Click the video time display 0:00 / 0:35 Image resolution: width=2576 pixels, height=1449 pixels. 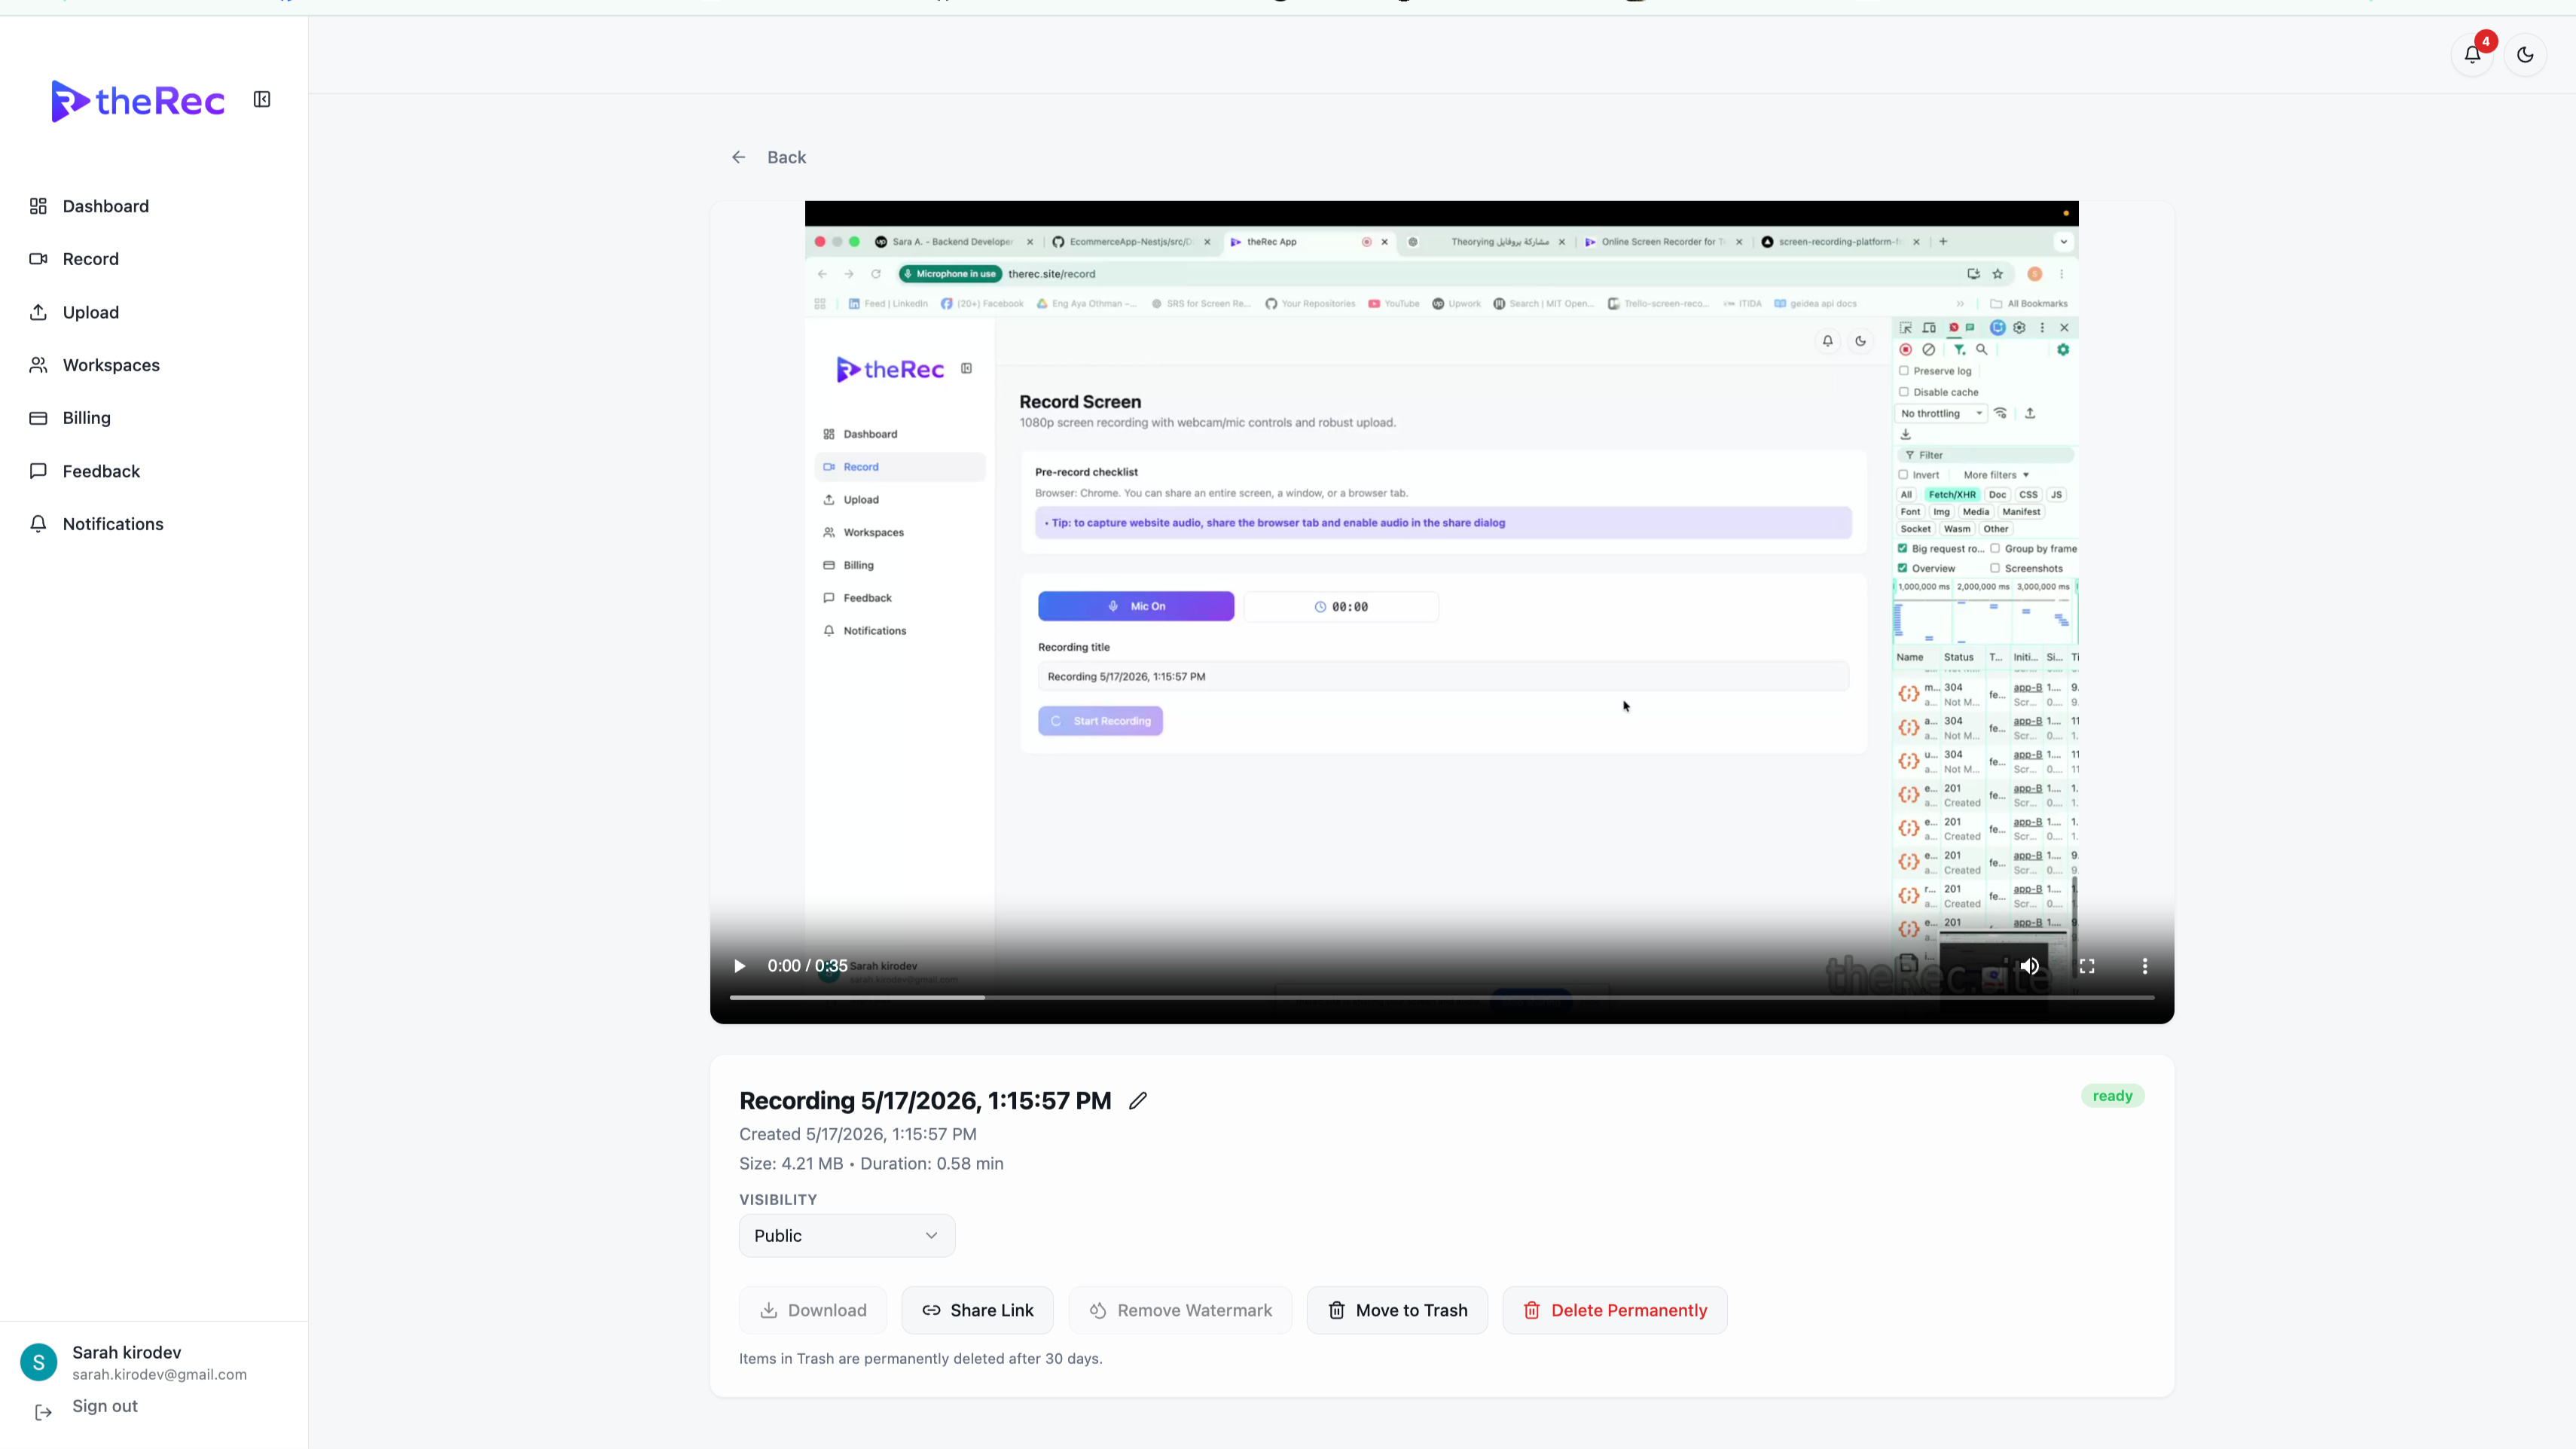click(x=807, y=966)
